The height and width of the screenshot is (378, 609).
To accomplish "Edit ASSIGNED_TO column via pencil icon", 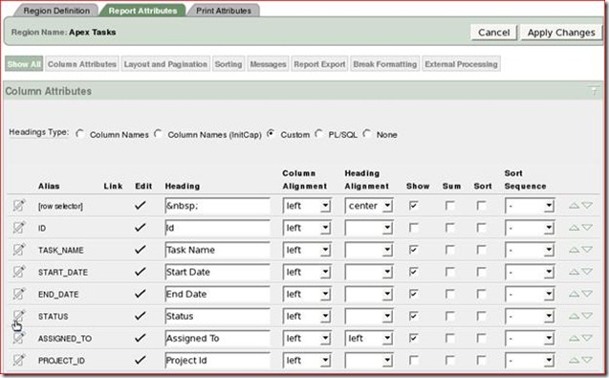I will coord(19,338).
